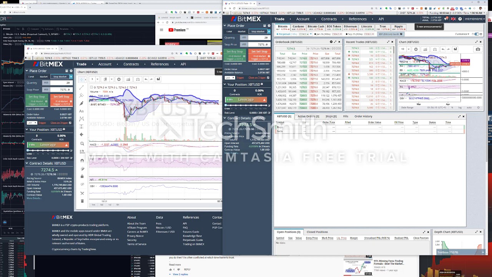Collapse Your Position: XBTUSD section in left window
This screenshot has width=492, height=277.
pos(27,130)
